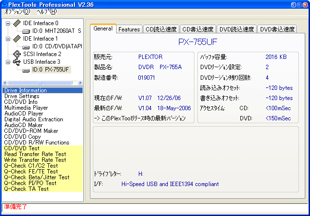The image size is (310, 216).
Task: Click the PlexTools title bar icon
Action: pyautogui.click(x=4, y=4)
